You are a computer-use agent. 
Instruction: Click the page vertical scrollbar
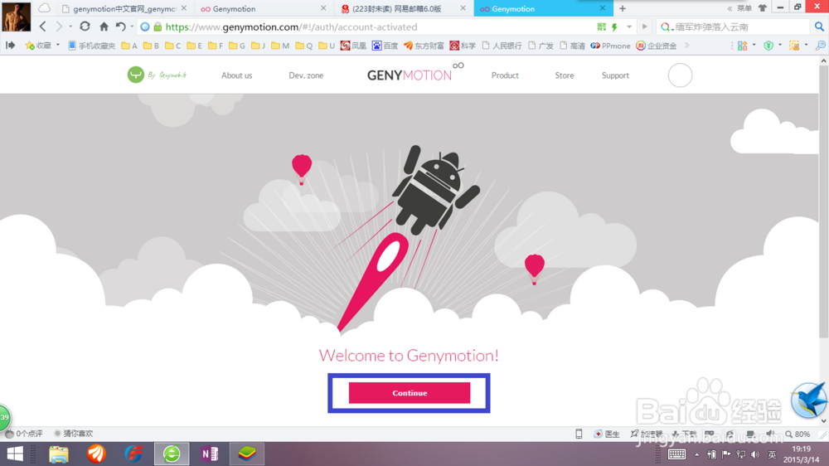pyautogui.click(x=823, y=201)
